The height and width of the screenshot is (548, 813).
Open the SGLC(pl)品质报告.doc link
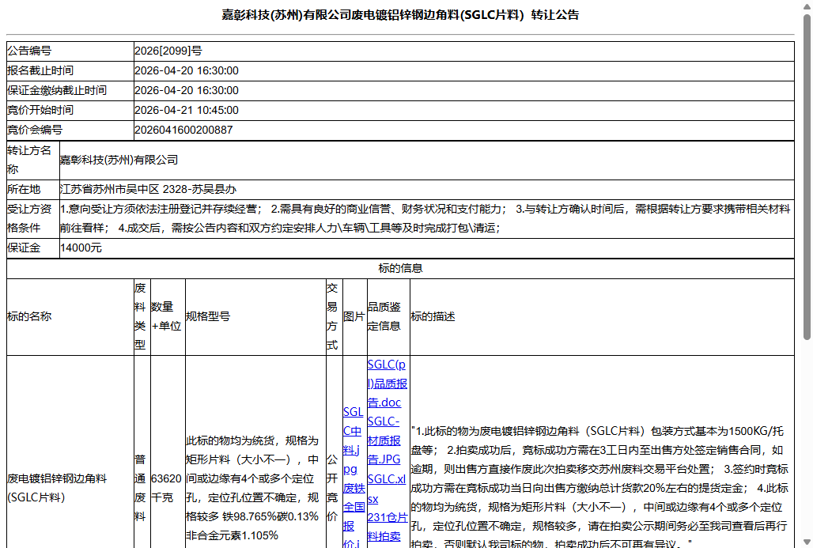click(388, 384)
